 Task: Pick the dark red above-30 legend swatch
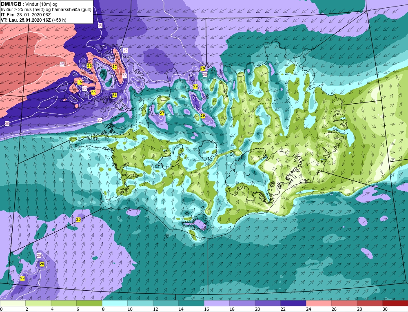point(395,303)
